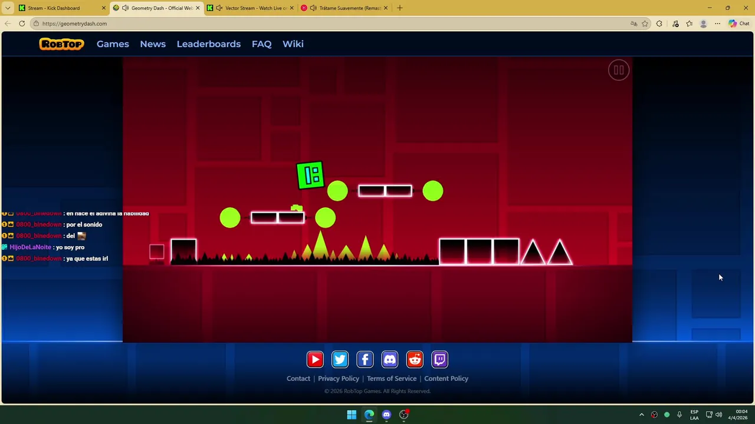Mute the Trátame Suavemente tab audio
The height and width of the screenshot is (424, 755).
(x=313, y=8)
